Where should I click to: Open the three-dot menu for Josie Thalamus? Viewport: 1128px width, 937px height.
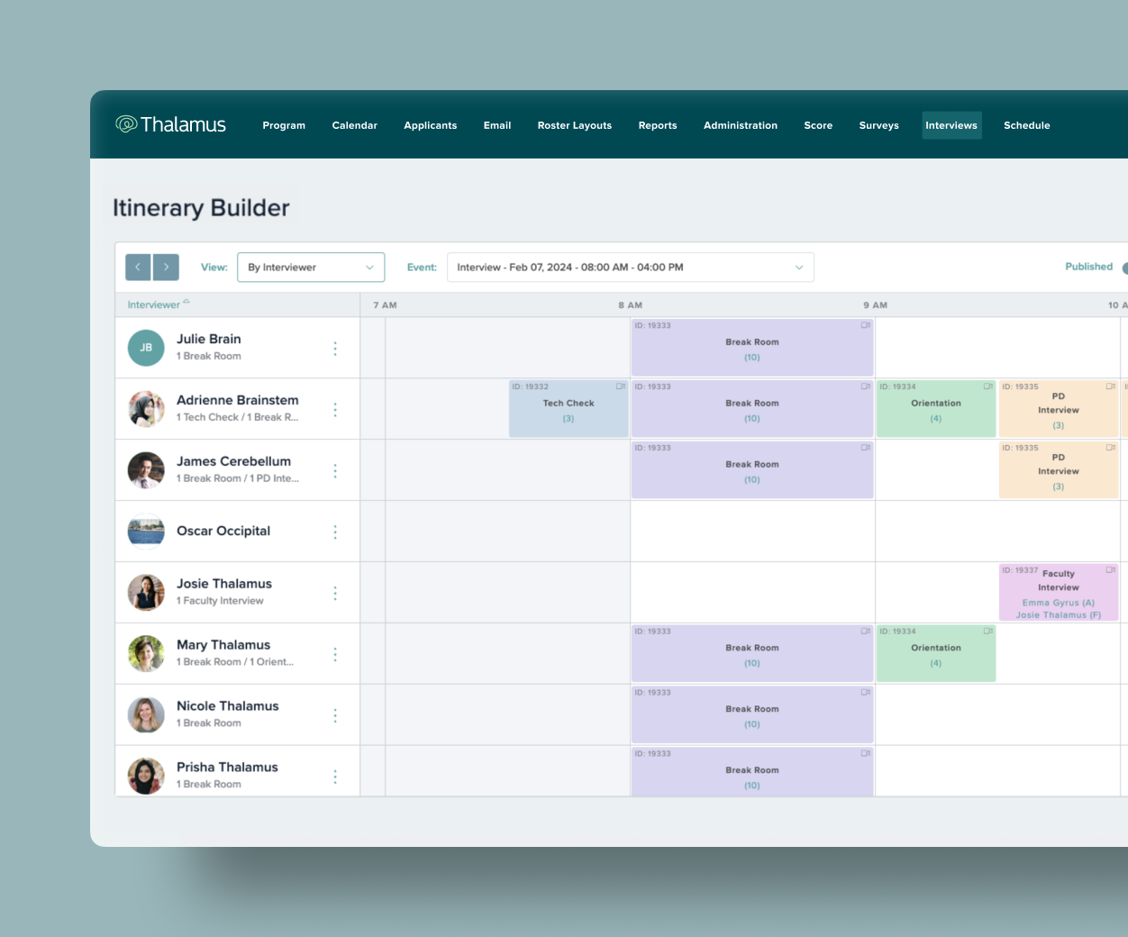click(334, 593)
